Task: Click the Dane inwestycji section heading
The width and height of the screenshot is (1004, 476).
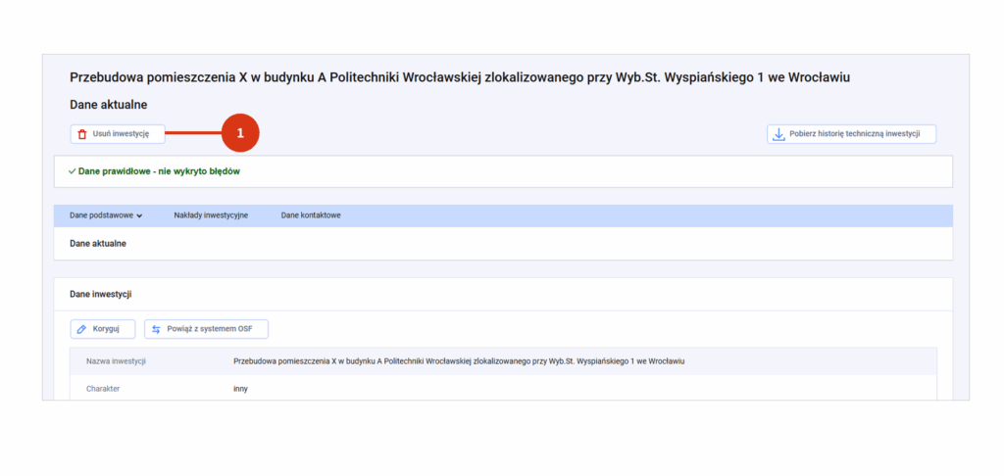Action: (101, 294)
